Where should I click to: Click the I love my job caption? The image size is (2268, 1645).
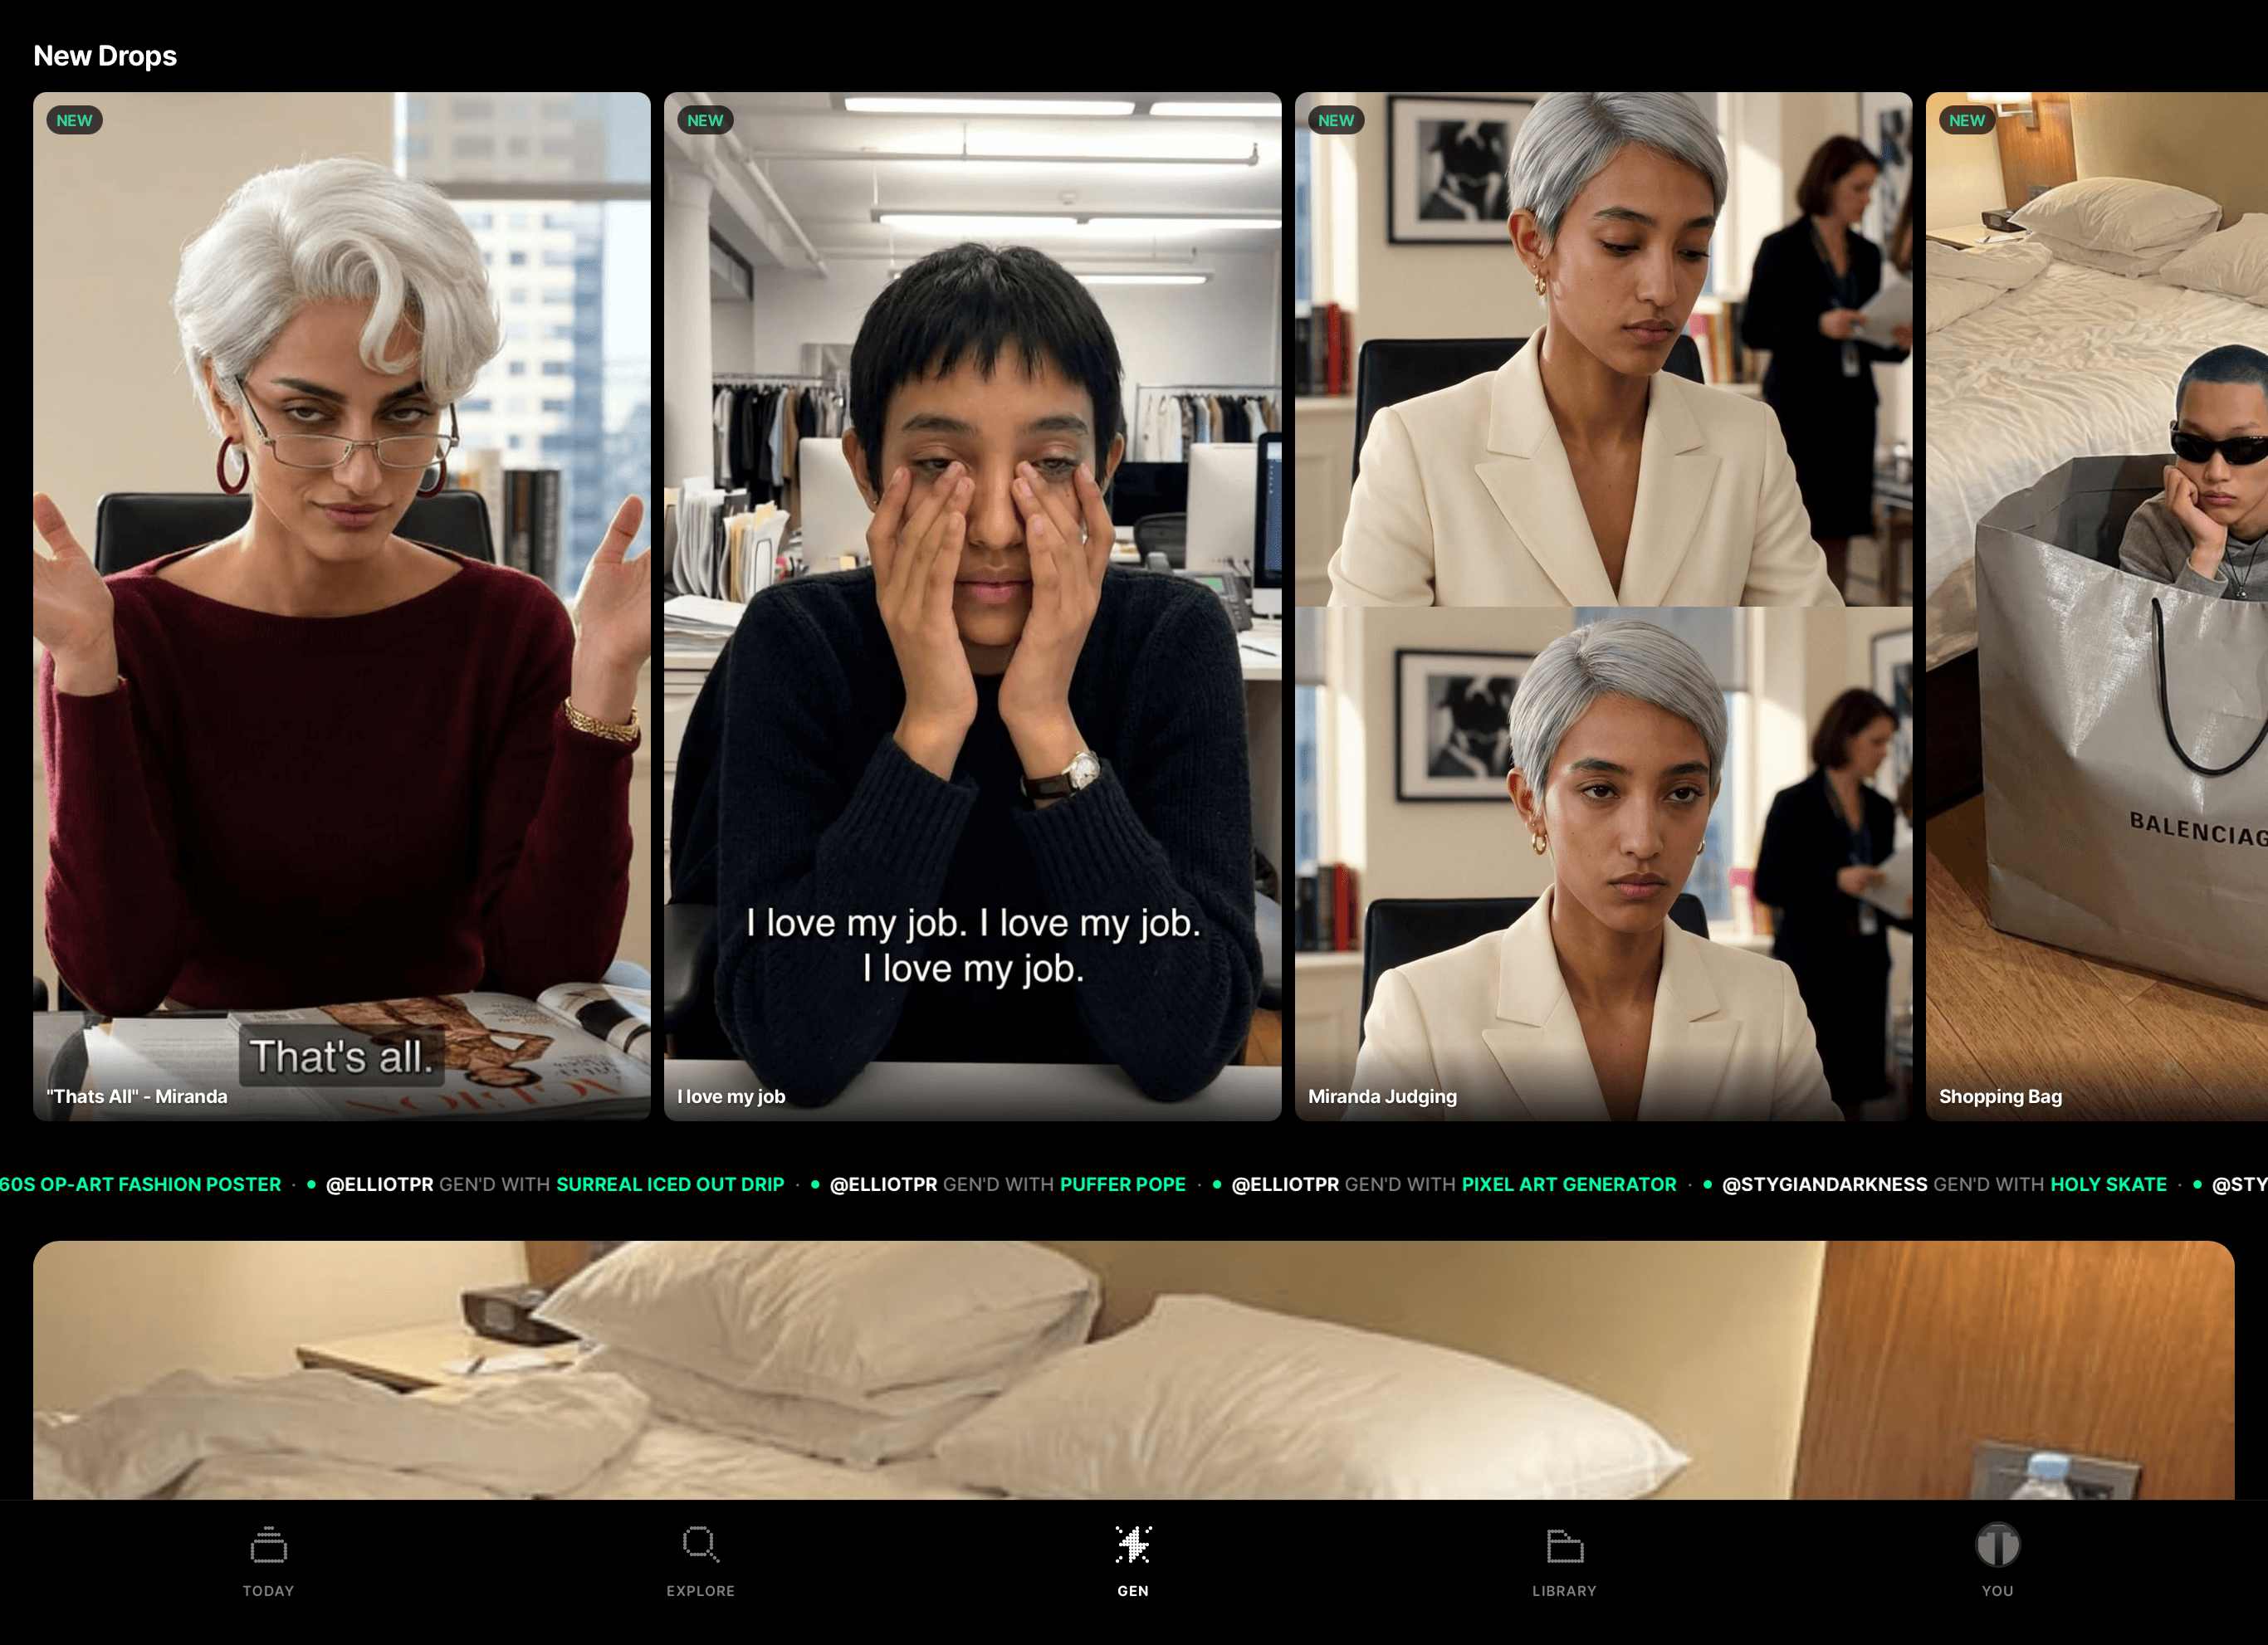[x=731, y=1096]
